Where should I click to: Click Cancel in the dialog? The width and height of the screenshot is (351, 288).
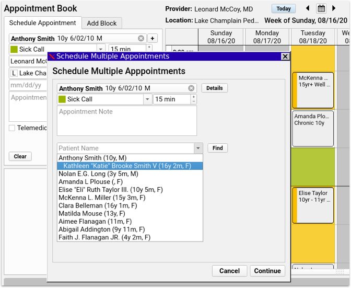click(x=229, y=271)
